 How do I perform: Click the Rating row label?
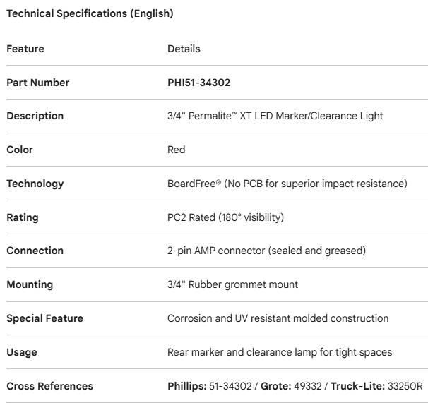point(23,217)
